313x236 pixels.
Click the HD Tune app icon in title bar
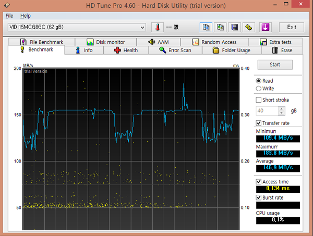pyautogui.click(x=7, y=5)
